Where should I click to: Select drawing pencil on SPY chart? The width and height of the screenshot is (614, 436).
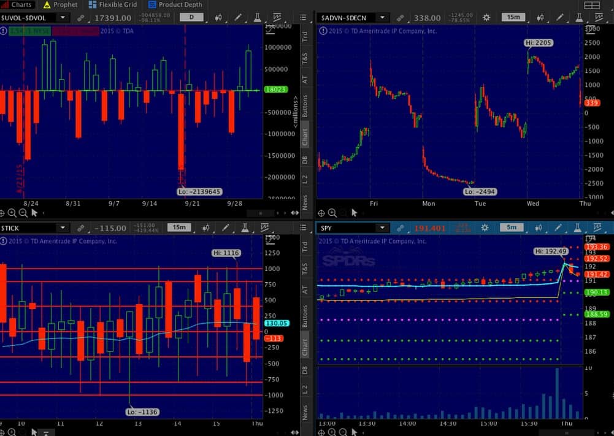click(558, 228)
